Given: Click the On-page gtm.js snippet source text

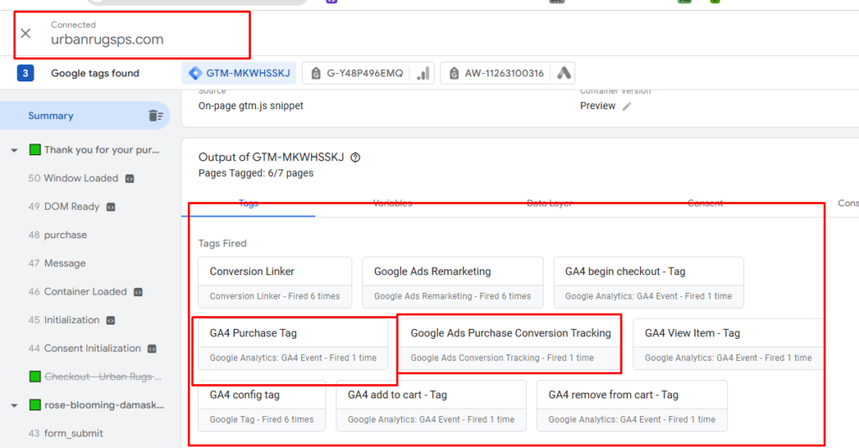Looking at the screenshot, I should pyautogui.click(x=251, y=106).
